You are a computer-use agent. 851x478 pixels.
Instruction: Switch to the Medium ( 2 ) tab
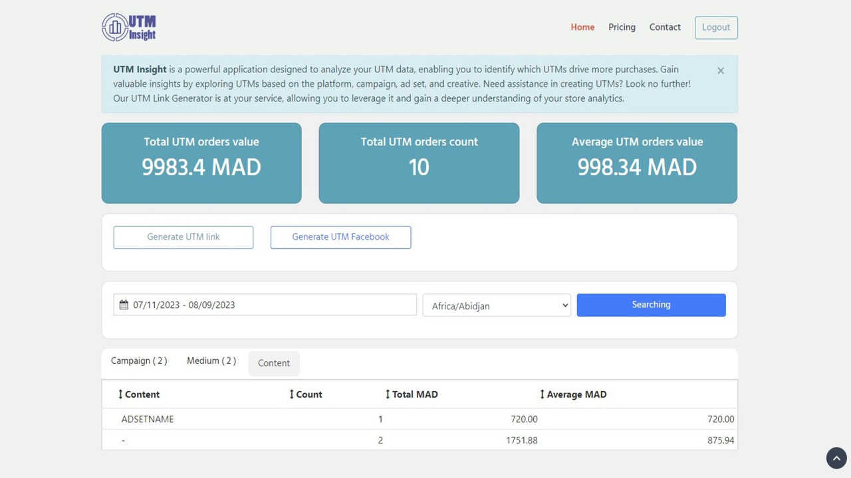coord(210,360)
